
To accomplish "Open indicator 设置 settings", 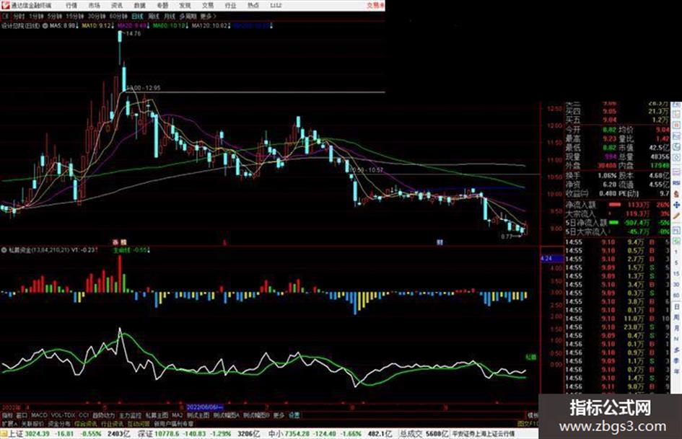I will coord(294,415).
